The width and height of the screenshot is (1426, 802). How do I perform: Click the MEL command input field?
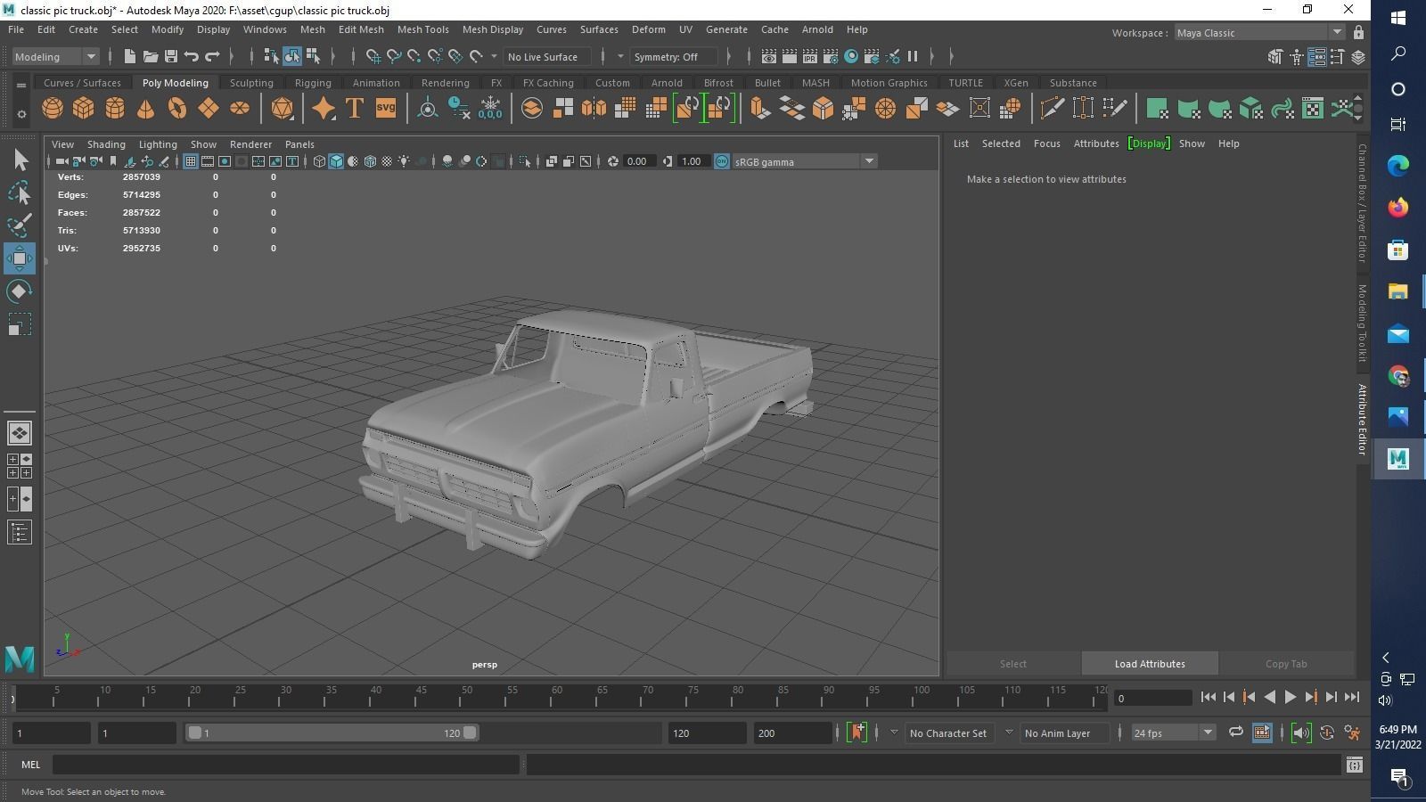(286, 765)
